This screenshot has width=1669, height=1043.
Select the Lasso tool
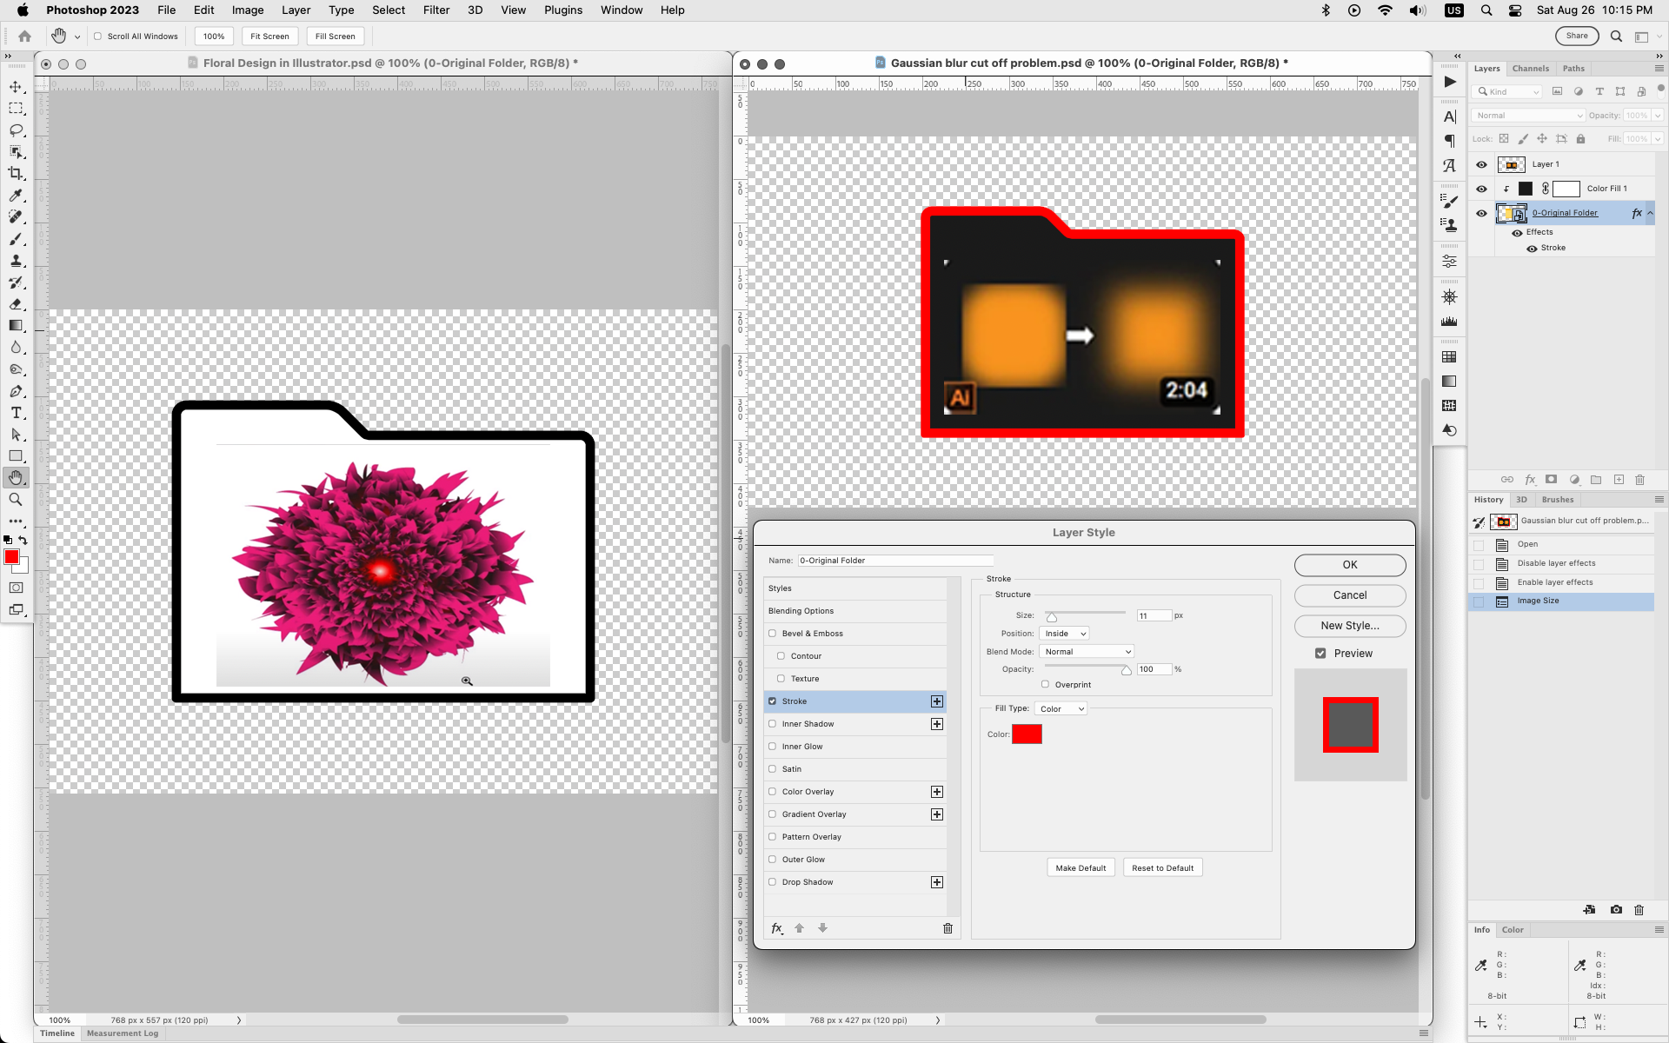click(16, 130)
